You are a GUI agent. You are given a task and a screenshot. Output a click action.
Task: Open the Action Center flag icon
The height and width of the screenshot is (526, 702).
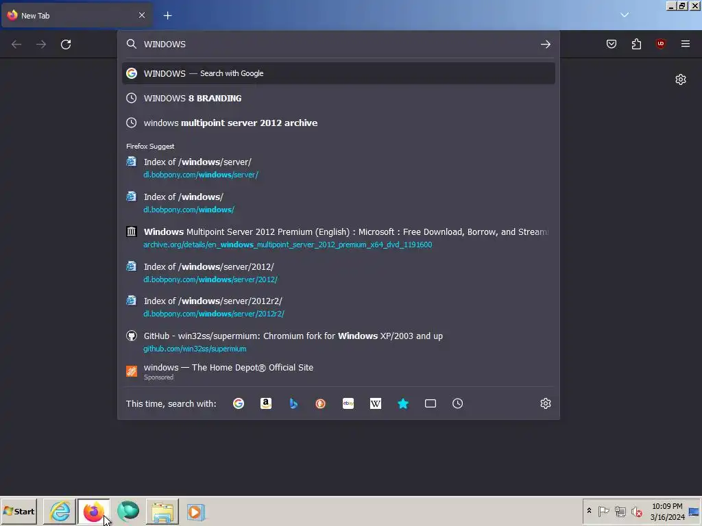603,511
